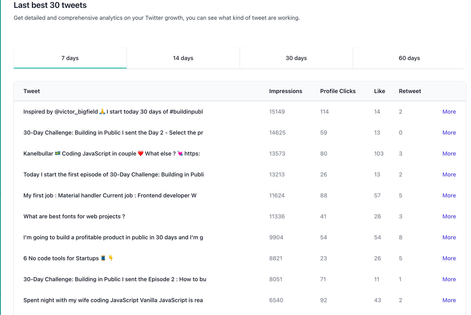Click the 'What are best fonts' tweet text
The width and height of the screenshot is (471, 315).
click(74, 216)
